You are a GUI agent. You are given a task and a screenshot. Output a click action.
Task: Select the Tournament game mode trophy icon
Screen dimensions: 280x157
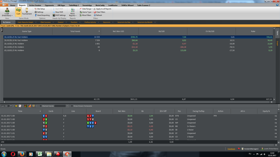click(27, 12)
